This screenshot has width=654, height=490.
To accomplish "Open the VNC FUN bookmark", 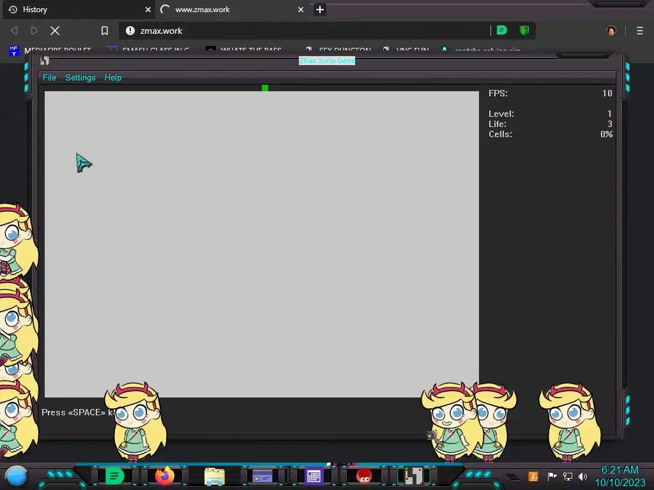I will point(406,50).
